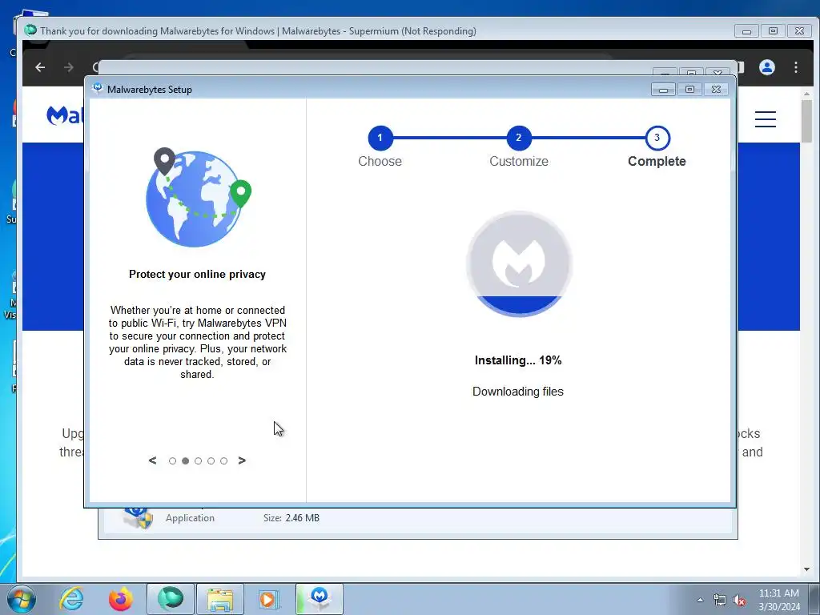This screenshot has height=615, width=820.
Task: Go forward in Supermium browser
Action: [69, 67]
